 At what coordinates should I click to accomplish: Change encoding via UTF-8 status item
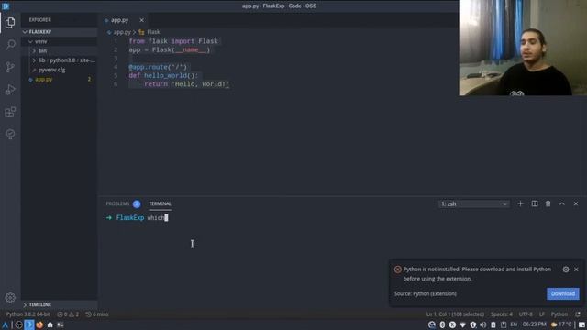point(526,314)
